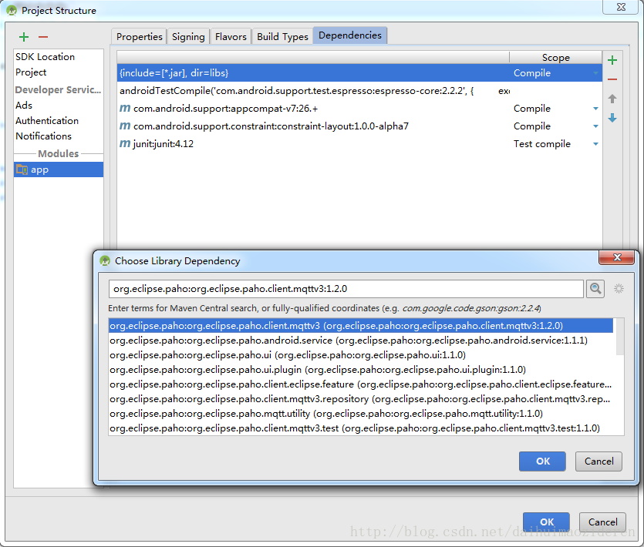
Task: Select the paho.client.mqttv3.repository search result
Action: pyautogui.click(x=361, y=399)
